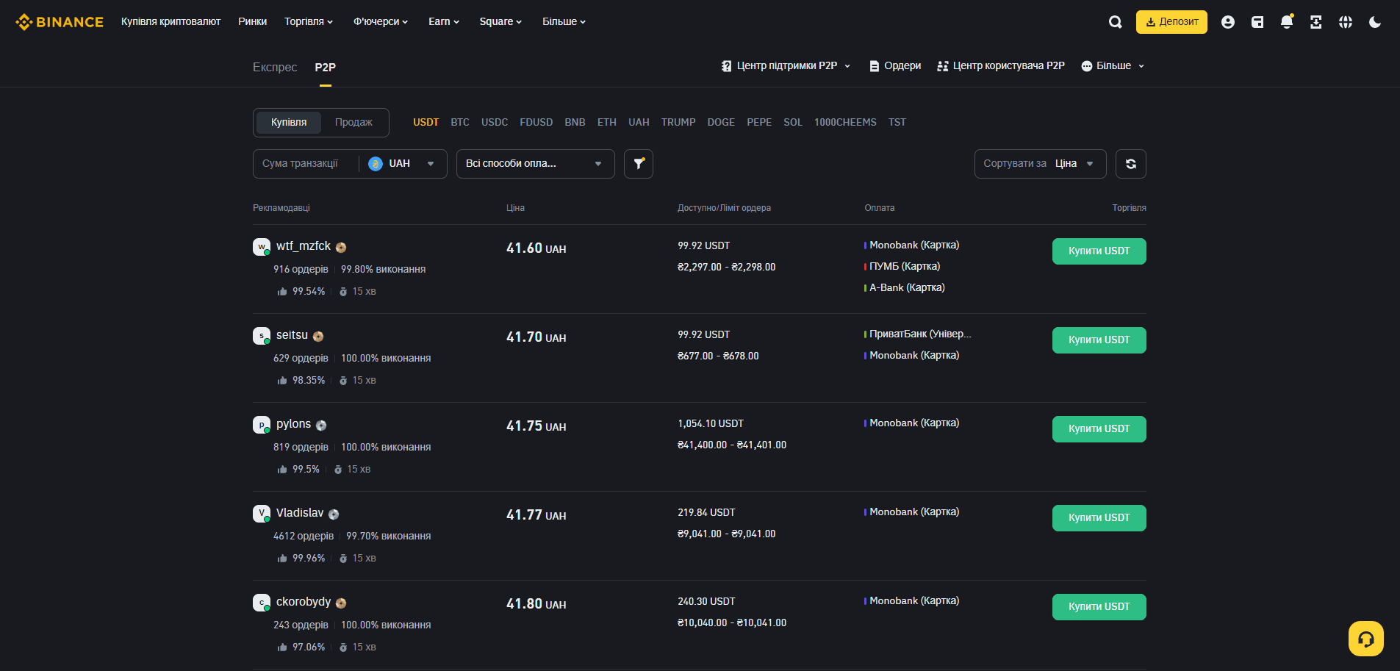Expand Більше dropdown in P2P bar
This screenshot has height=671, width=1400.
[x=1113, y=66]
